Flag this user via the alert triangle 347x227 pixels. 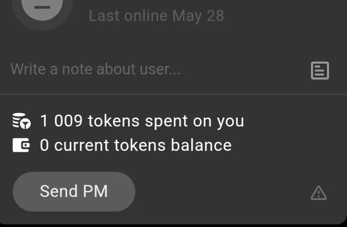pyautogui.click(x=319, y=193)
